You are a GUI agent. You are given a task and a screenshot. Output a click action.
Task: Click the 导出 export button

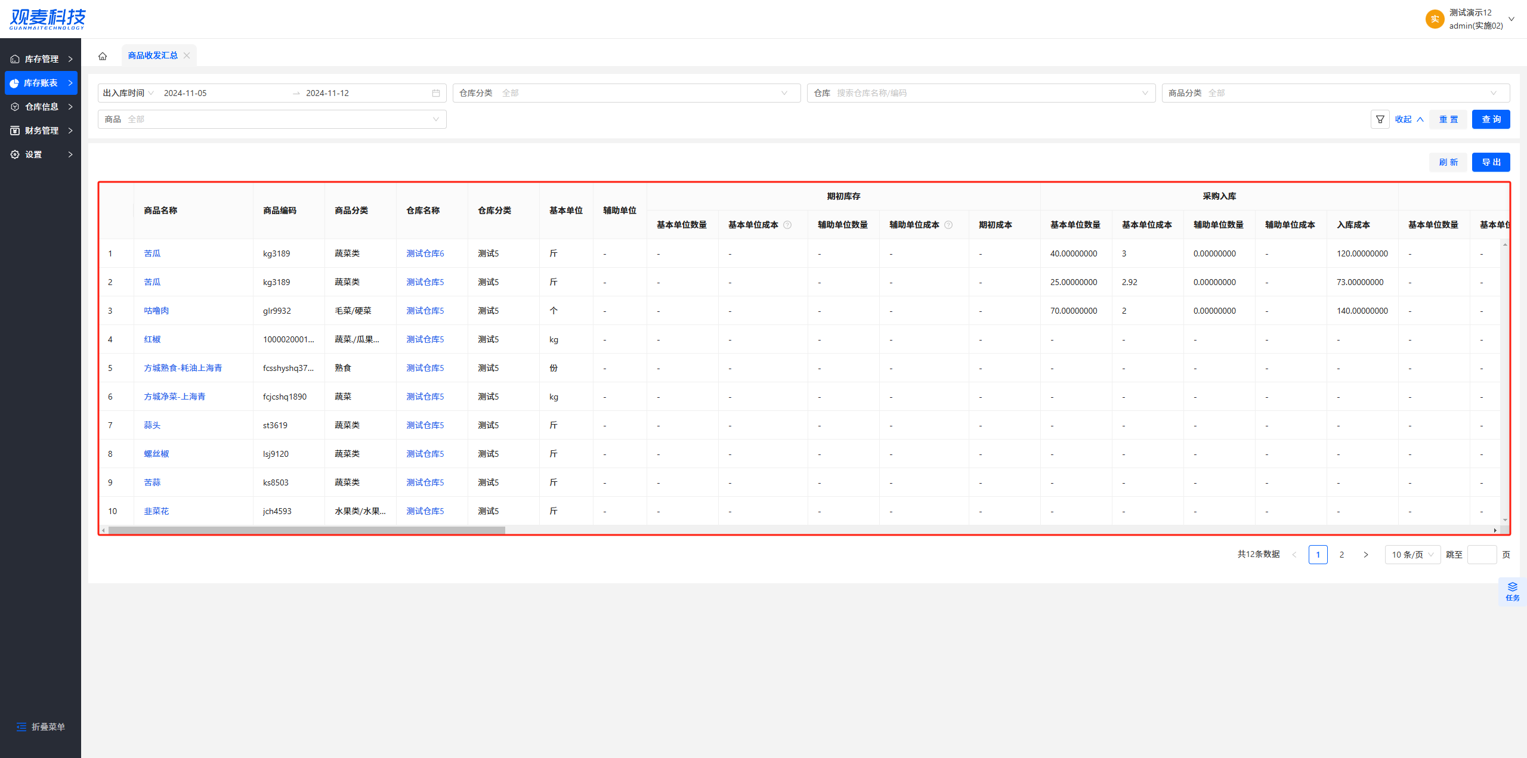point(1491,162)
